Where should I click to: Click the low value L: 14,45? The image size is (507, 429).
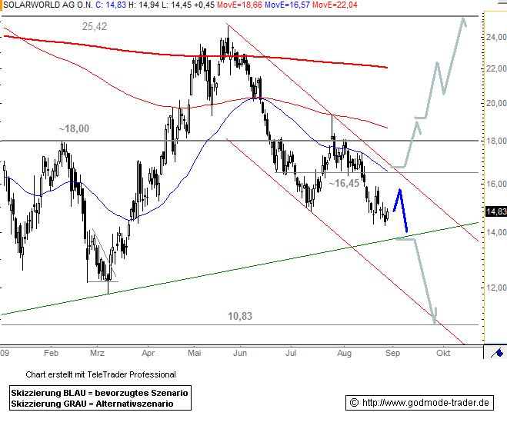(x=176, y=5)
